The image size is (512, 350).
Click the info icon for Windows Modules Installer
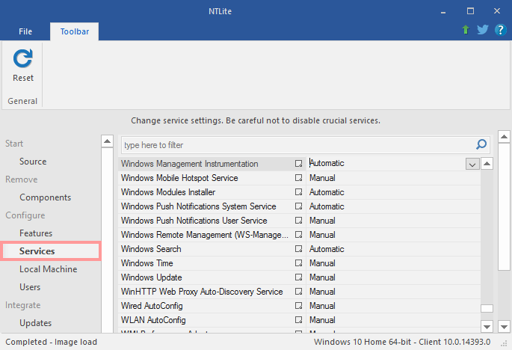point(298,192)
